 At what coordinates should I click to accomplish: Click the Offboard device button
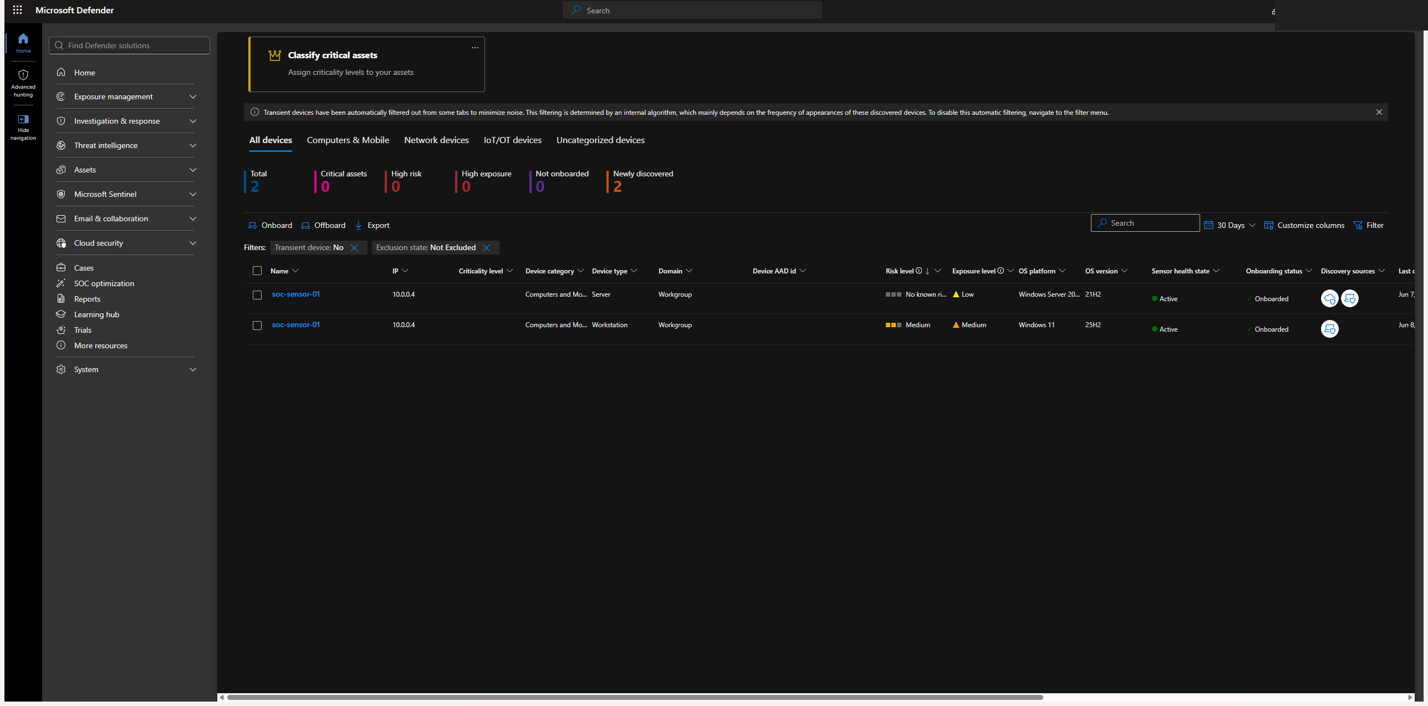click(323, 225)
